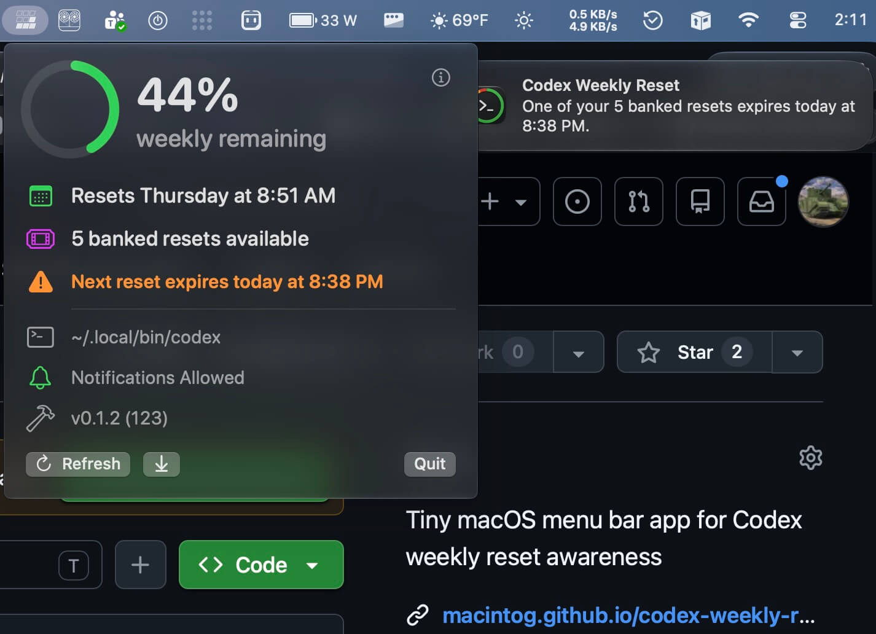
Task: Open the 3D box menu bar icon
Action: (701, 20)
